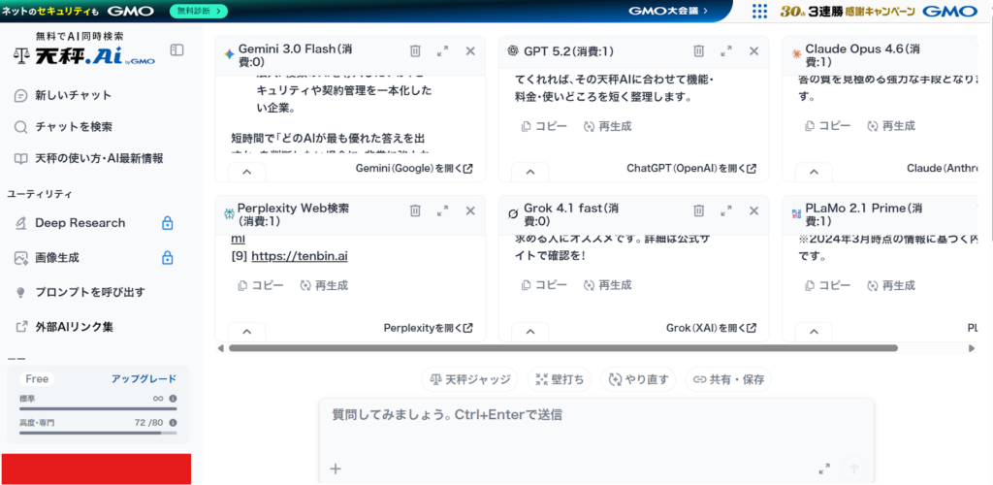The height and width of the screenshot is (485, 993).
Task: Close the Grok 4.1 fast panel
Action: 753,210
